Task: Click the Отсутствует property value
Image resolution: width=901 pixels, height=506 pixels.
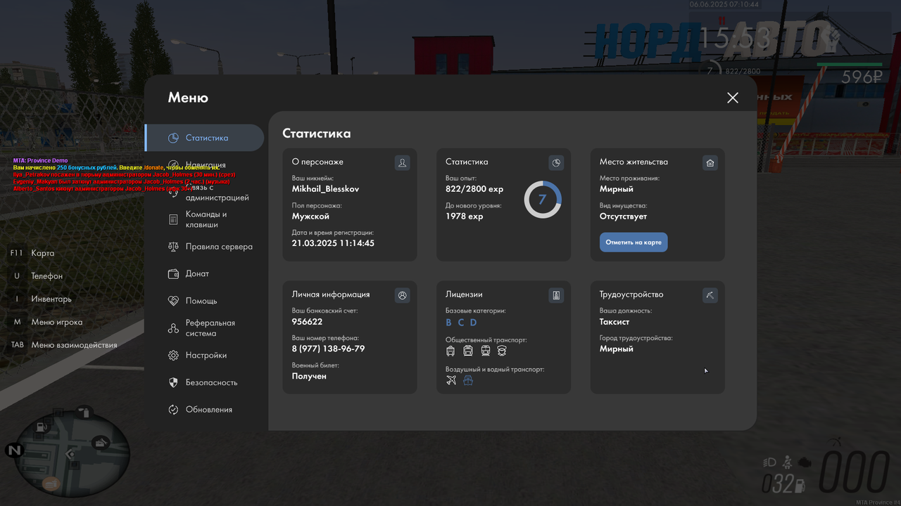Action: [x=623, y=216]
